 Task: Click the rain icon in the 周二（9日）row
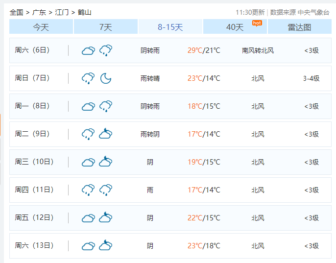tap(88, 134)
